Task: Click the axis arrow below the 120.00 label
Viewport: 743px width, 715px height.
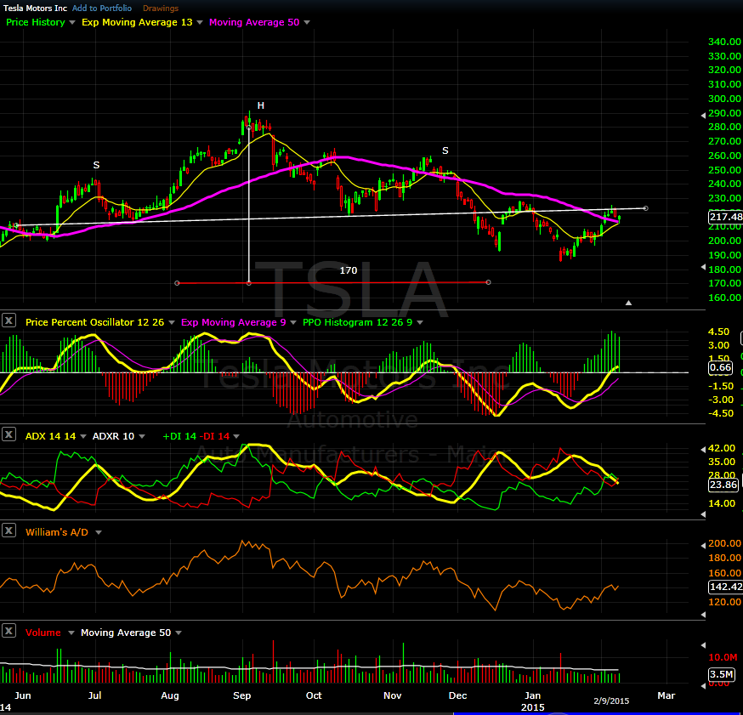Action: 703,615
